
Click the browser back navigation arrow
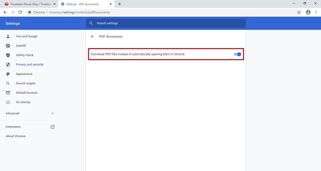tap(5, 12)
